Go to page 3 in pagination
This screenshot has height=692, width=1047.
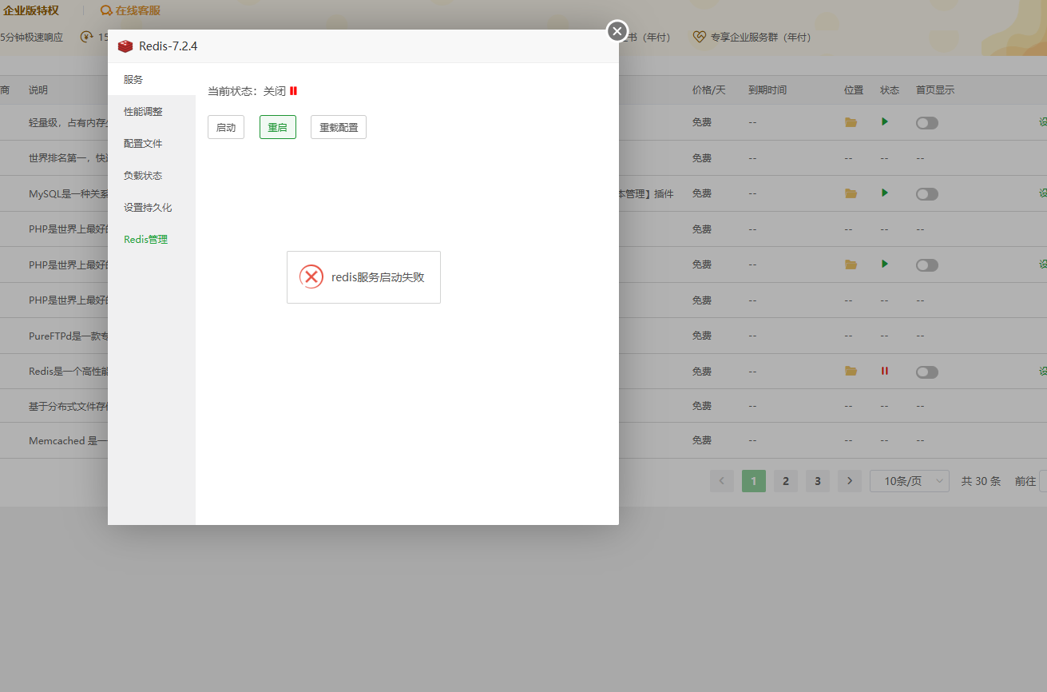tap(818, 481)
